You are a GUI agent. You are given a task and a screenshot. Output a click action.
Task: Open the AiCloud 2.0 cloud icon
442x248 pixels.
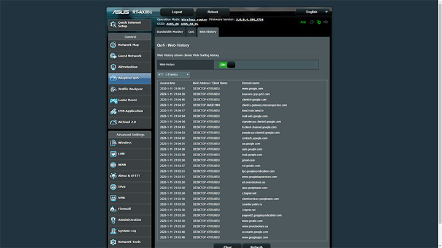click(x=114, y=122)
